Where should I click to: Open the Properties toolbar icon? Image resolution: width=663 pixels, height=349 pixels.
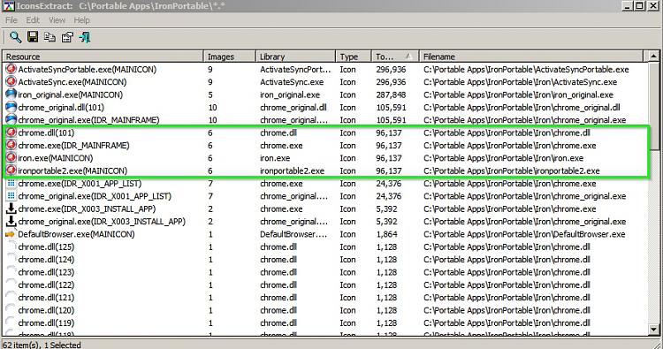pyautogui.click(x=67, y=37)
